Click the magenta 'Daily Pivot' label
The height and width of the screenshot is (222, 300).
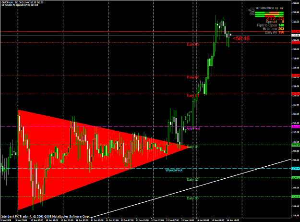(192, 128)
